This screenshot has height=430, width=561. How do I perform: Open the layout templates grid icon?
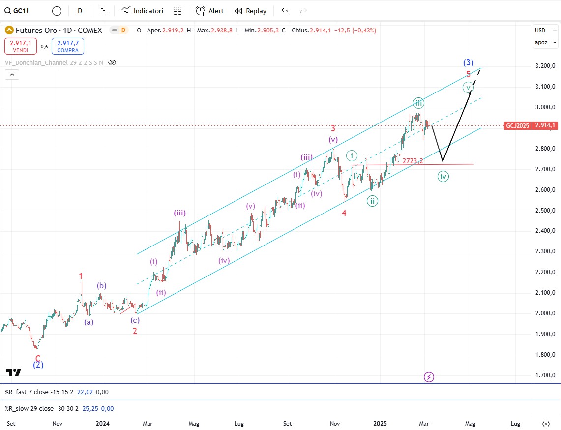(x=177, y=11)
